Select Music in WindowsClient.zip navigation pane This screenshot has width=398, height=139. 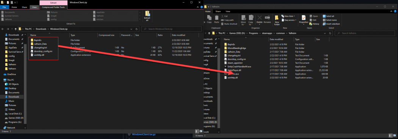9,101
